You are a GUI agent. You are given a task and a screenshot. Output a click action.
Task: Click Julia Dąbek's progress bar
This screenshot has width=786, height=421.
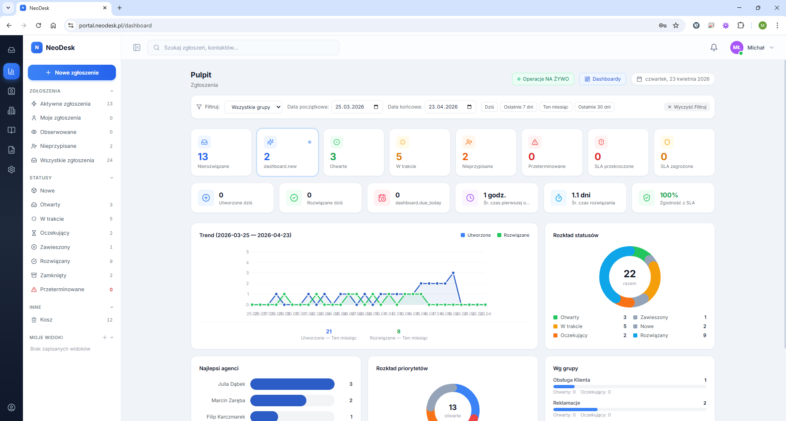292,384
